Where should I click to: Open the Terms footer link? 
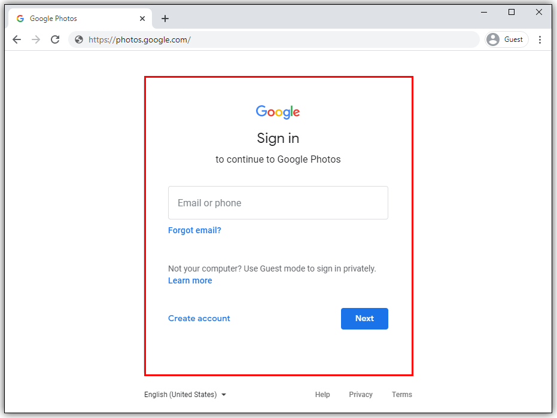click(x=402, y=395)
